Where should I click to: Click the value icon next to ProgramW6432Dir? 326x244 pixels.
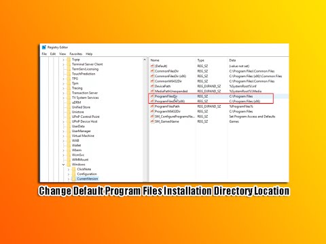coord(152,111)
